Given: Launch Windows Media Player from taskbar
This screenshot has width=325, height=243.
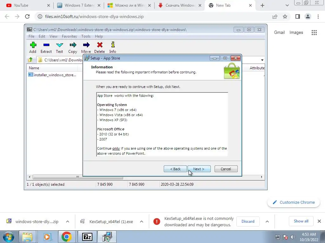Looking at the screenshot, I should pyautogui.click(x=47, y=237).
